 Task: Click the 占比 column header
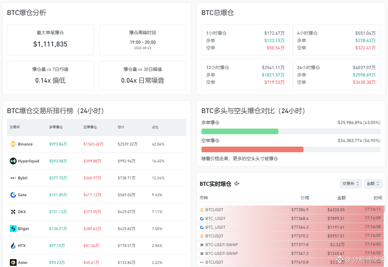click(155, 127)
